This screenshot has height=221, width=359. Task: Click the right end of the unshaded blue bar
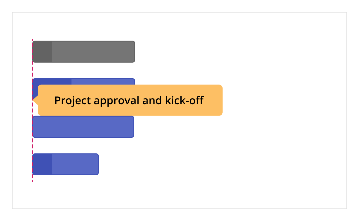pyautogui.click(x=132, y=127)
